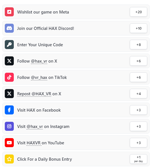The height and width of the screenshot is (168, 152).
Task: Click the red Meta wishlist arrow icon
Action: pyautogui.click(x=9, y=12)
